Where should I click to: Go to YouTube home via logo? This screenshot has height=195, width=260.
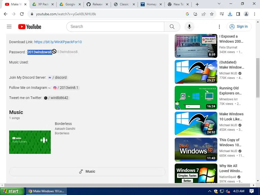[x=30, y=27]
